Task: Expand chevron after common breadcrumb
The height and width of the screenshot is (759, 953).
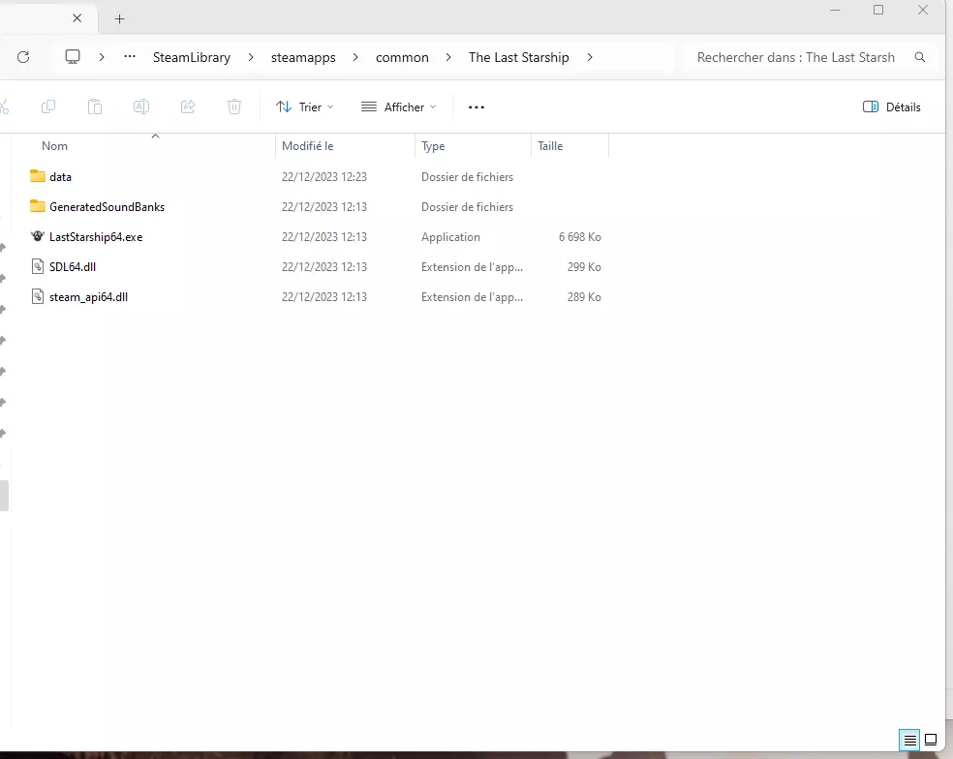Action: pyautogui.click(x=448, y=57)
